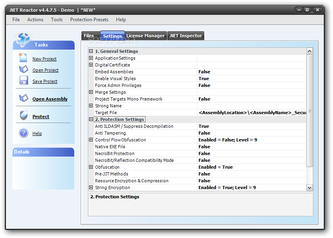333x238 pixels.
Task: Open the File menu
Action: pos(16,20)
